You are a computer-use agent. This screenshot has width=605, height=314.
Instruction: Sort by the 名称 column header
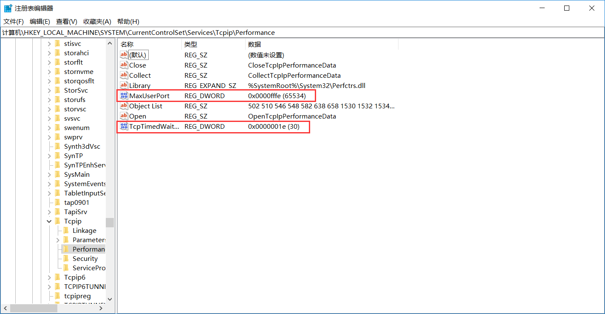coord(150,44)
